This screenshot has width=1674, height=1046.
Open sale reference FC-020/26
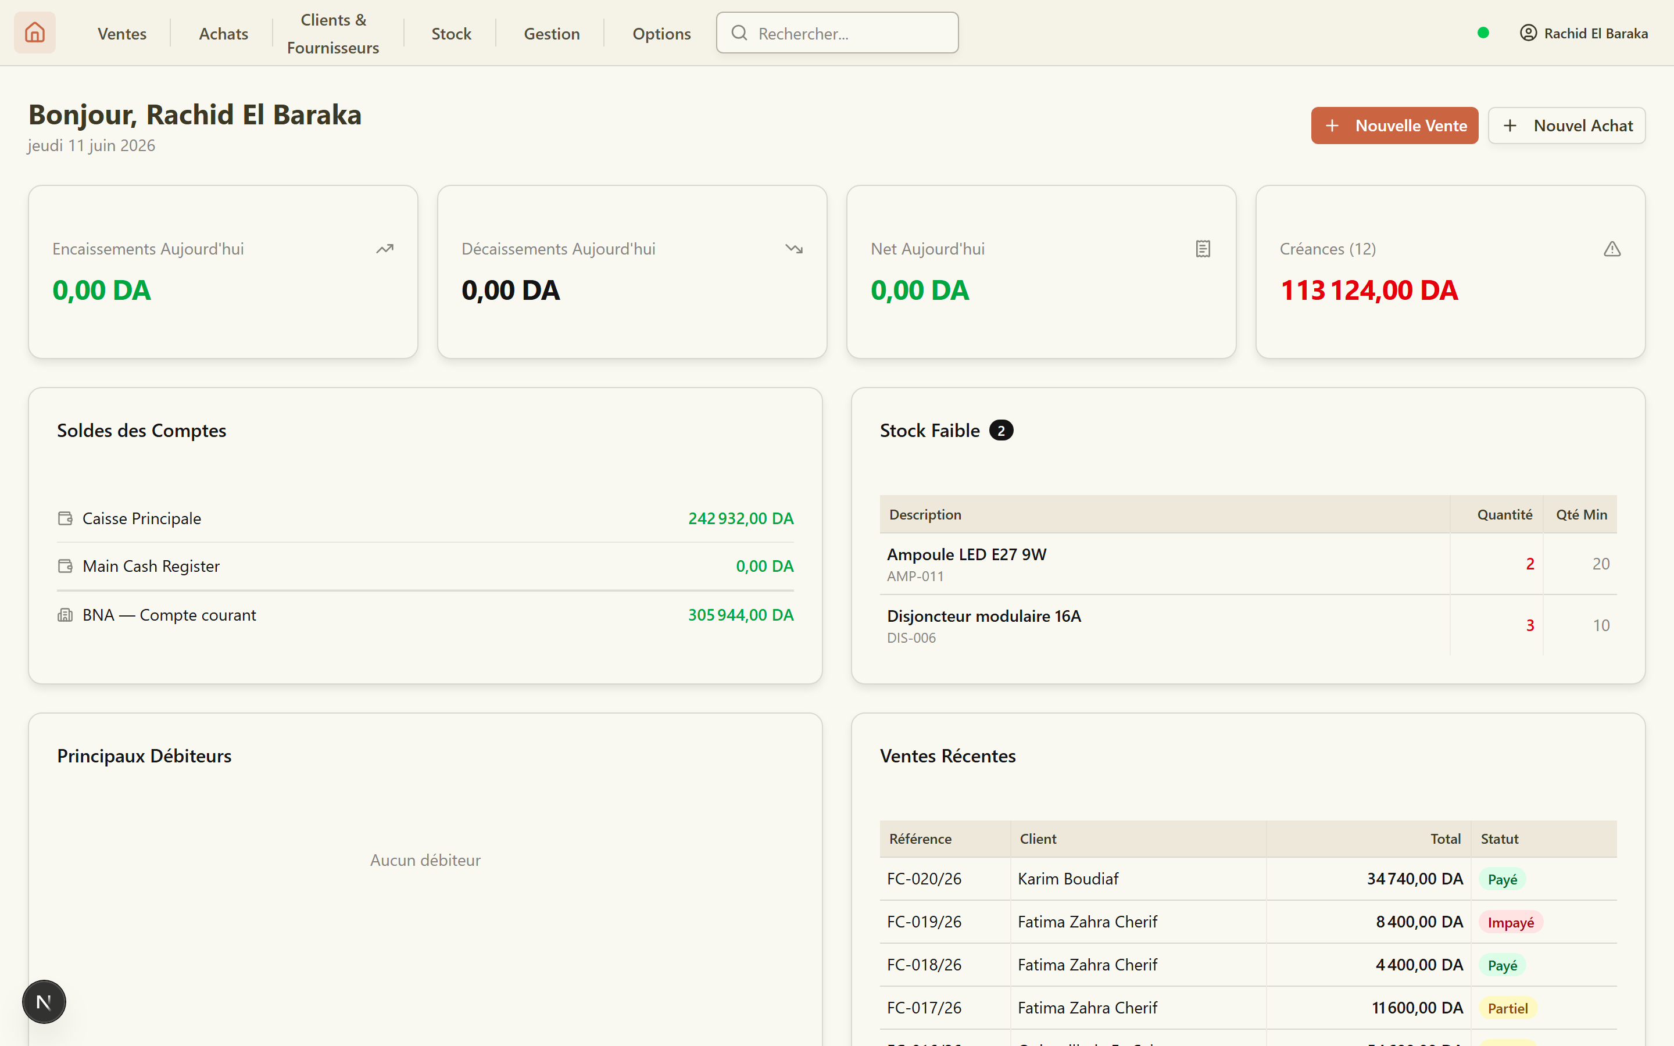point(924,879)
